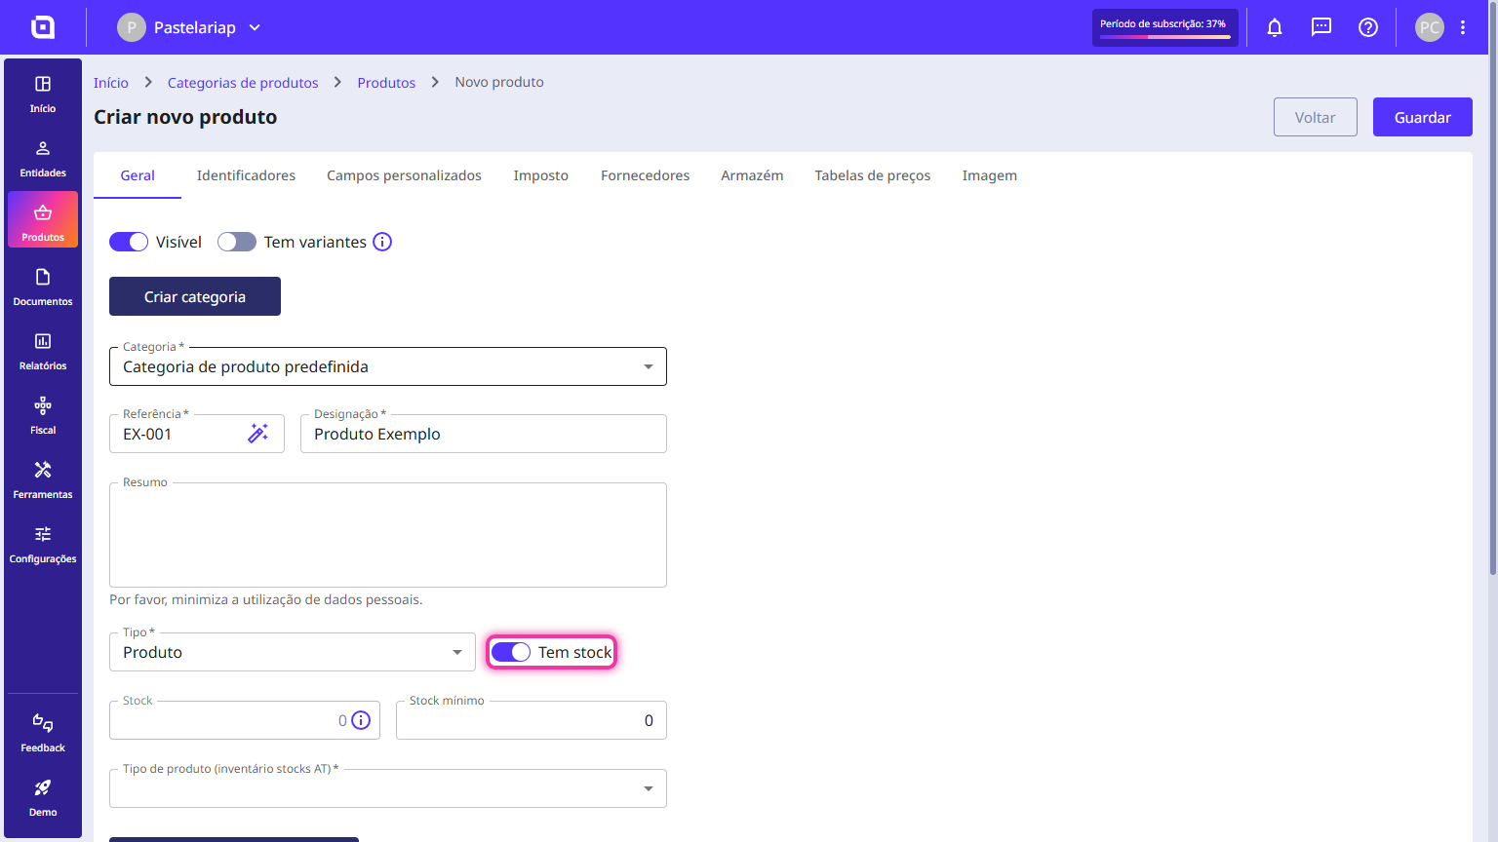
Task: Open the Início sidebar section
Action: click(43, 94)
